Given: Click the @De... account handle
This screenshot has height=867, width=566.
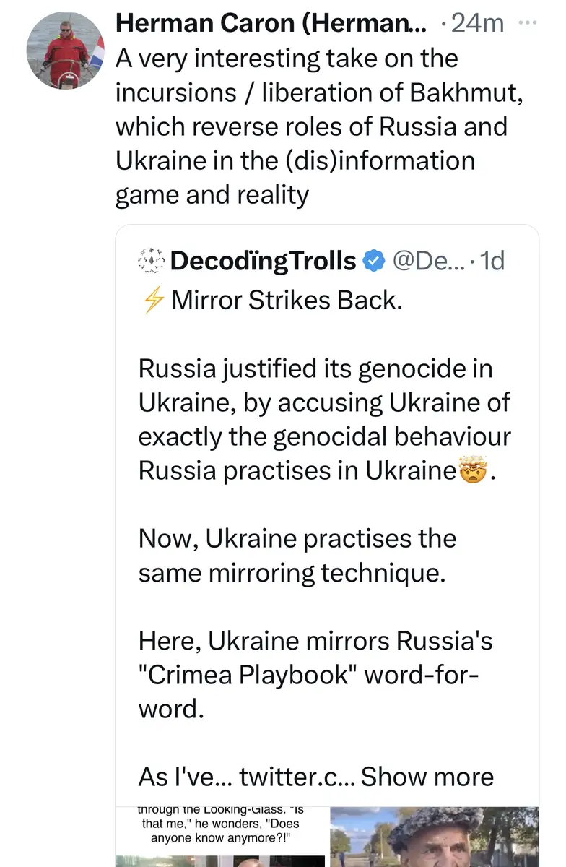Looking at the screenshot, I should 422,261.
